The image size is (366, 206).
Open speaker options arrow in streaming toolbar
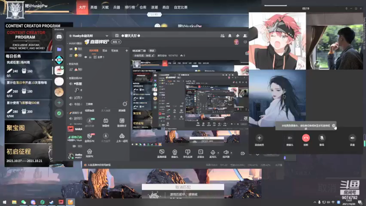(231, 153)
